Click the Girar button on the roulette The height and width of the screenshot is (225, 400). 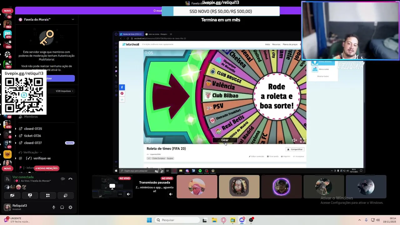pos(225,140)
